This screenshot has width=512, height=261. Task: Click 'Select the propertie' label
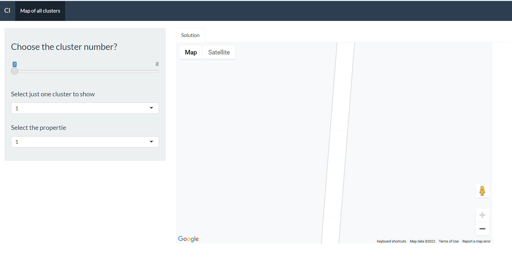coord(39,128)
